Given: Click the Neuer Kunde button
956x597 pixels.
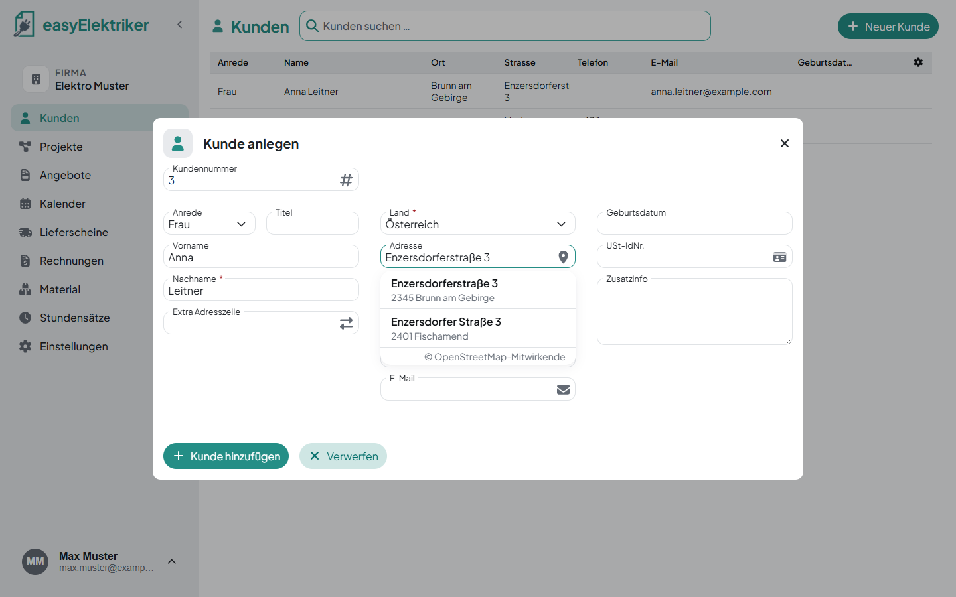Looking at the screenshot, I should coord(888,27).
